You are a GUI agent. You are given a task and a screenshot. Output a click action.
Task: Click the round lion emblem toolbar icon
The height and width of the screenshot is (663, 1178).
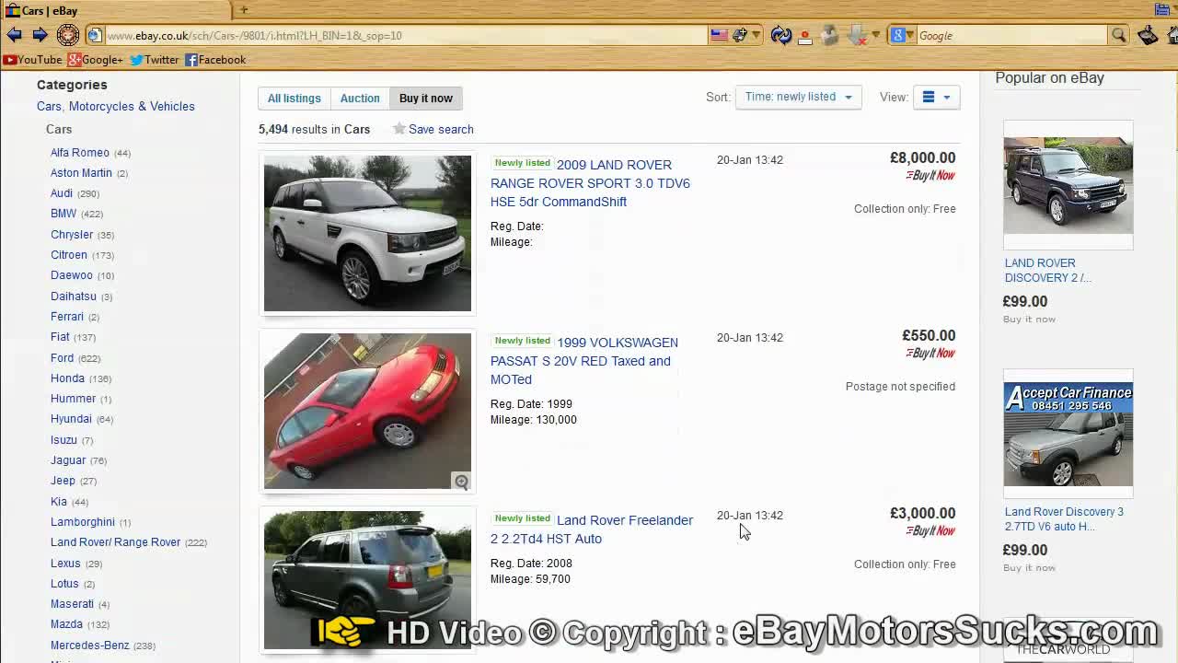tap(68, 35)
